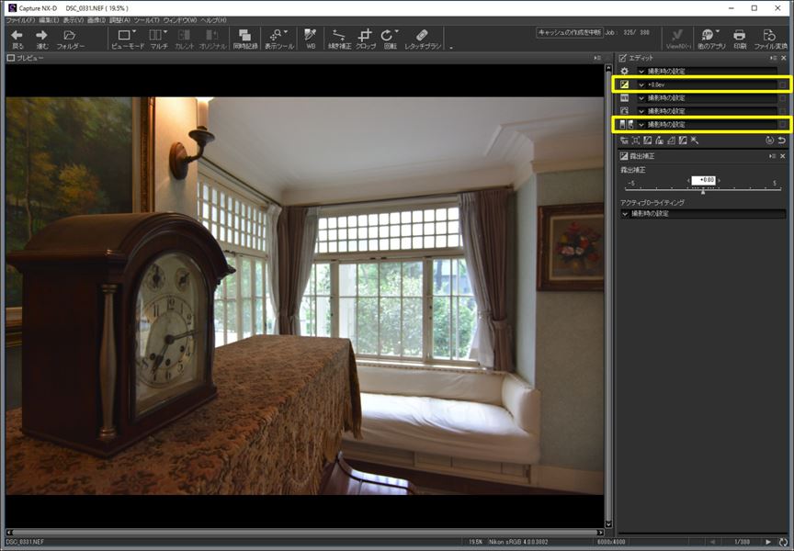794x551 pixels.
Task: Click the third tool icon under the edit list
Action: [x=647, y=141]
